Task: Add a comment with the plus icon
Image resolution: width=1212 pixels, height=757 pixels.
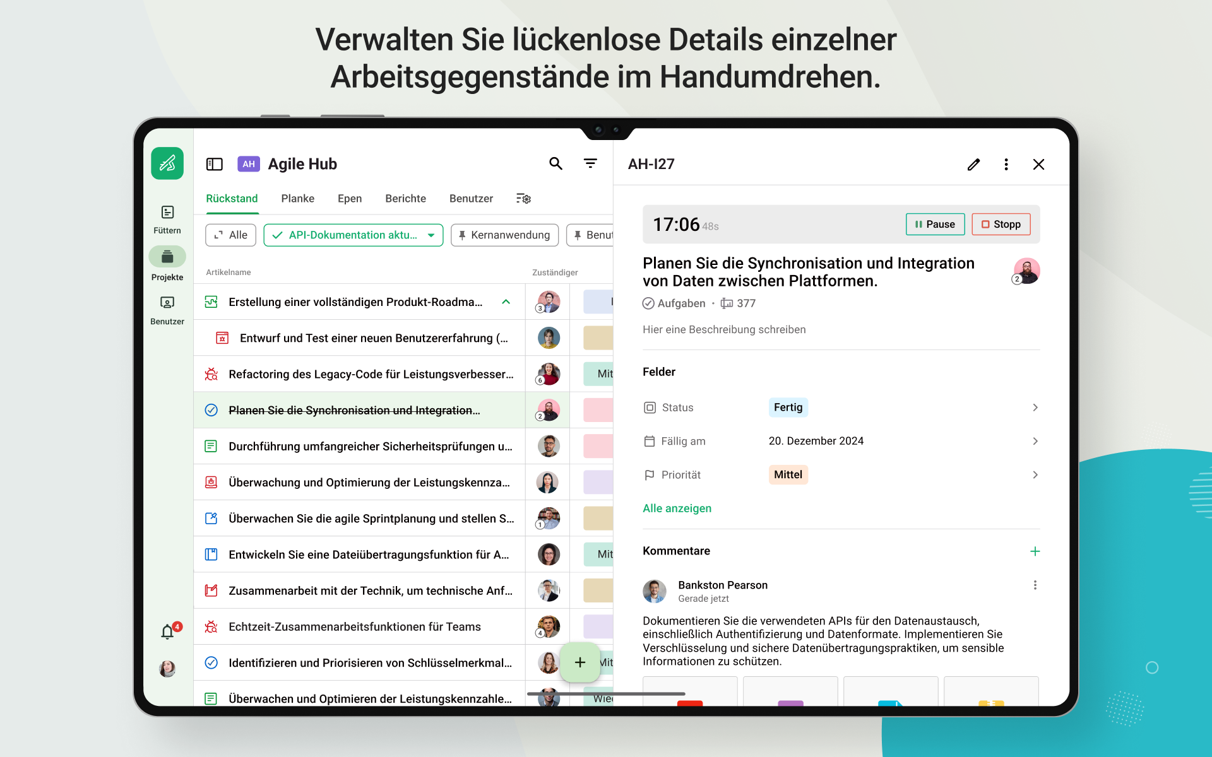Action: (x=1035, y=551)
